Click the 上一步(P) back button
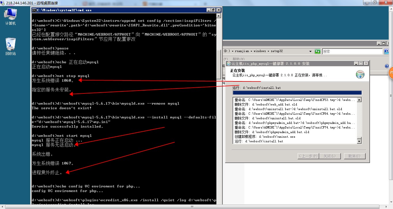The height and width of the screenshot is (209, 393). click(x=308, y=156)
